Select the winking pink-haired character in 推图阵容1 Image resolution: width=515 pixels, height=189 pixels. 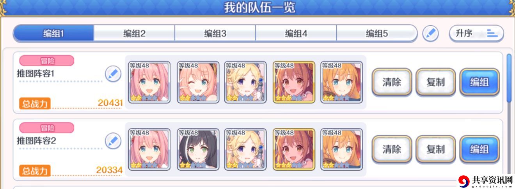click(197, 82)
